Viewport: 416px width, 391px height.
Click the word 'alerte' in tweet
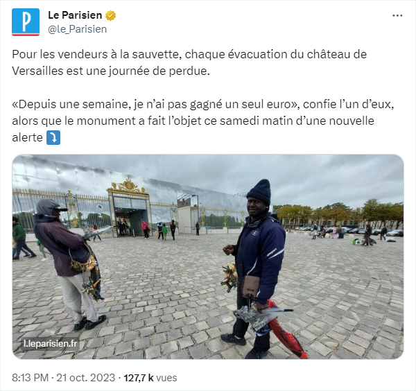click(27, 138)
